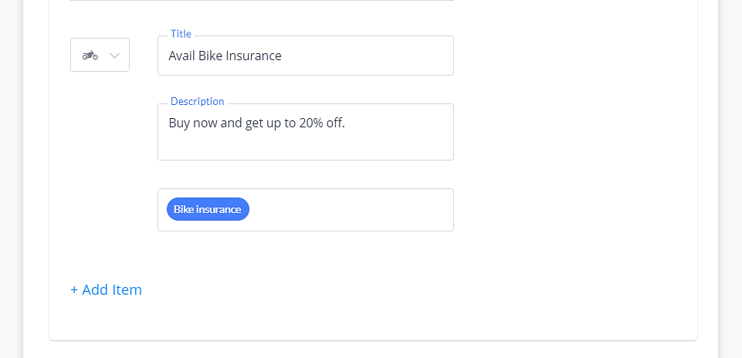Click the '+ Add Item' link

[x=106, y=289]
